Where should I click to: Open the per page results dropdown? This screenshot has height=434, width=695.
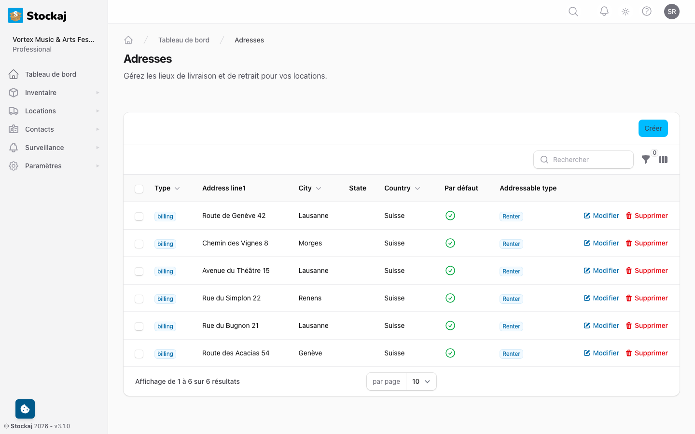pos(421,381)
